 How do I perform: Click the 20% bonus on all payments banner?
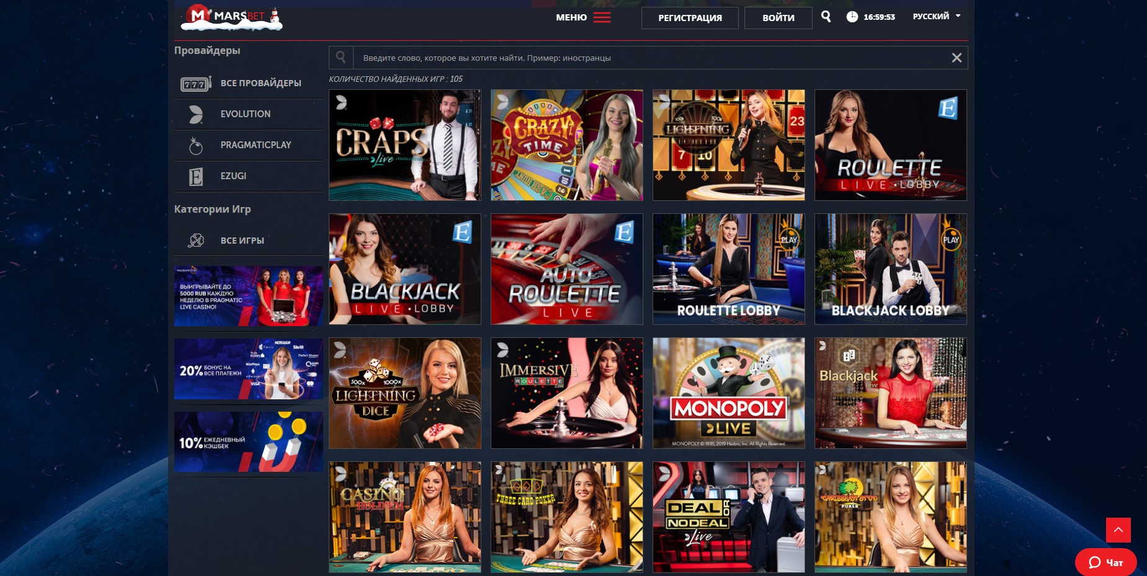click(x=249, y=369)
